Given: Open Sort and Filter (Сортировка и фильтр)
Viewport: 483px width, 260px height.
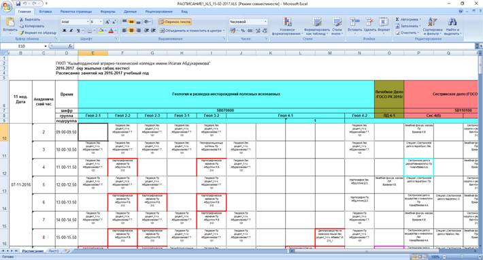Looking at the screenshot, I should click(x=433, y=26).
